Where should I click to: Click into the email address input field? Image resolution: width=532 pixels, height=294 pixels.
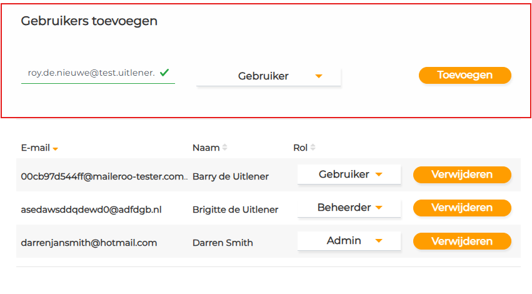click(91, 73)
